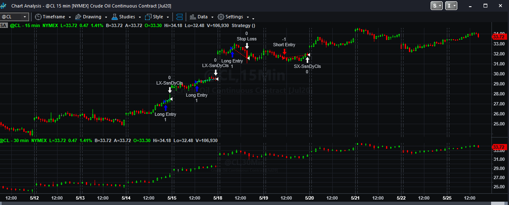Click the Settings gear icon
The height and width of the screenshot is (205, 509).
click(221, 17)
